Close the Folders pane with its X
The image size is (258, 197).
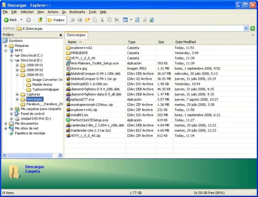[61, 35]
